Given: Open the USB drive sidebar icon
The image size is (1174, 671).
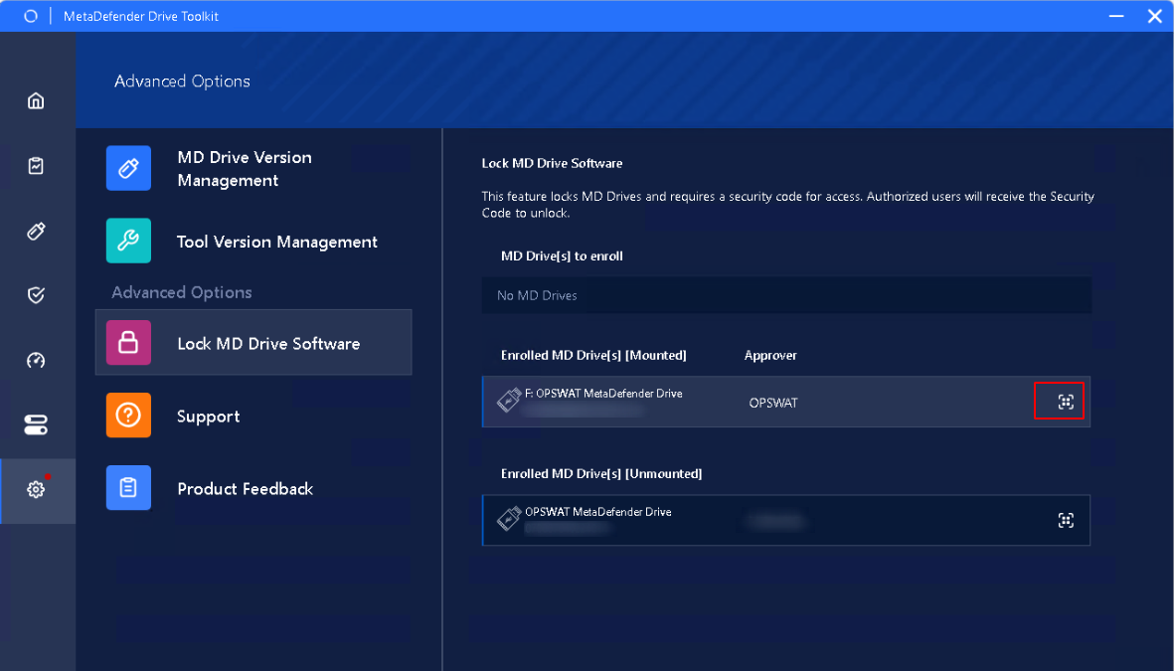Looking at the screenshot, I should point(36,231).
